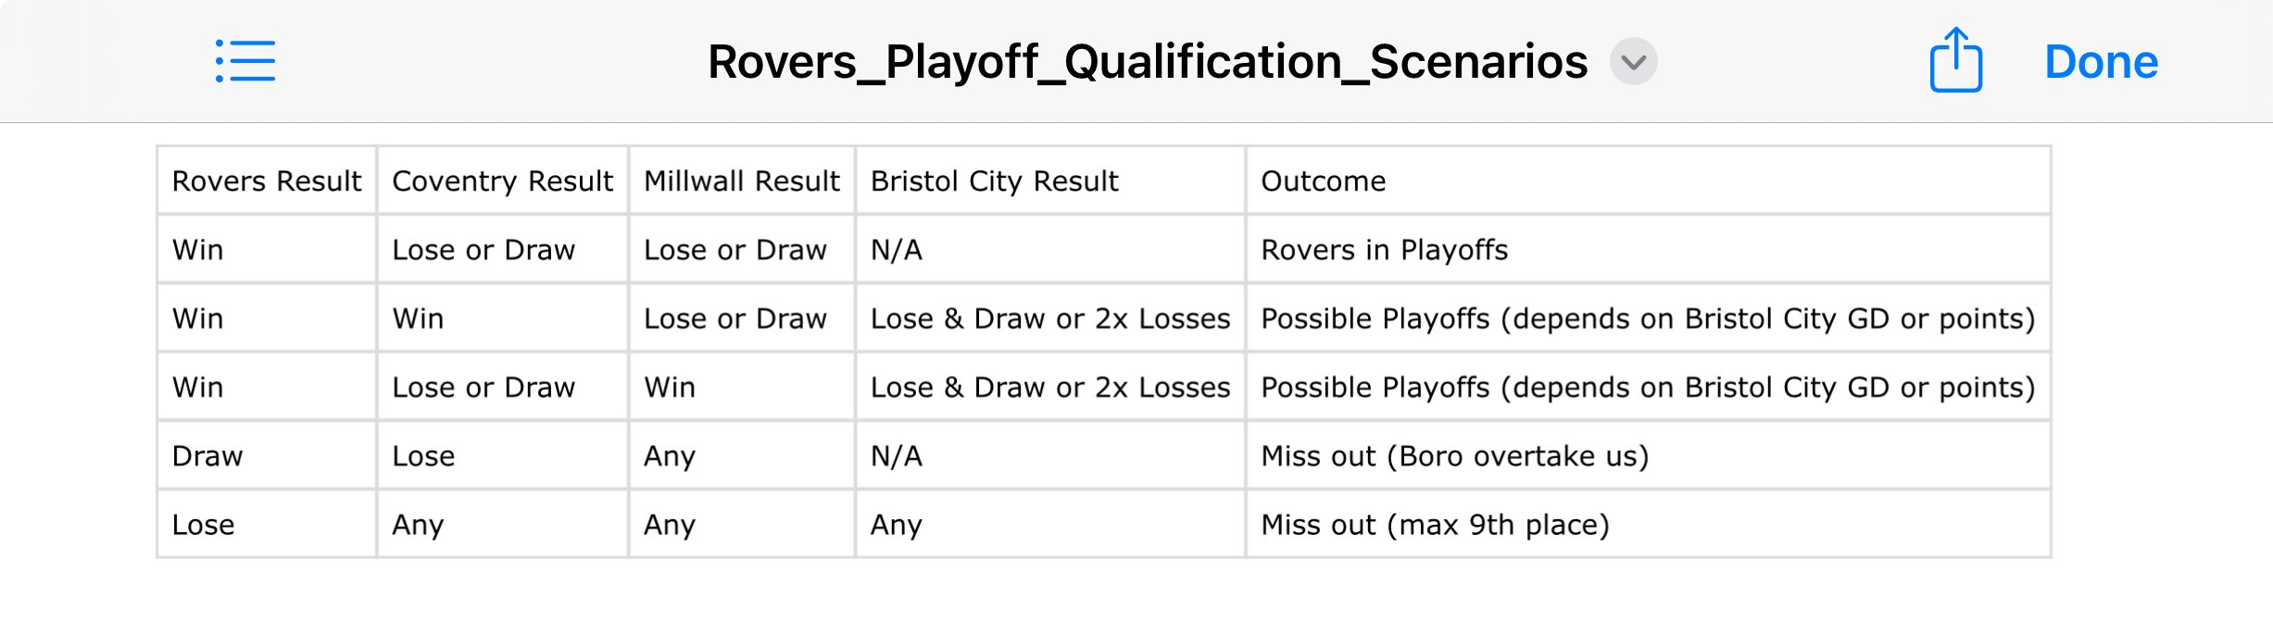
Task: Click Any in the Bristol City Result column
Action: pyautogui.click(x=896, y=525)
